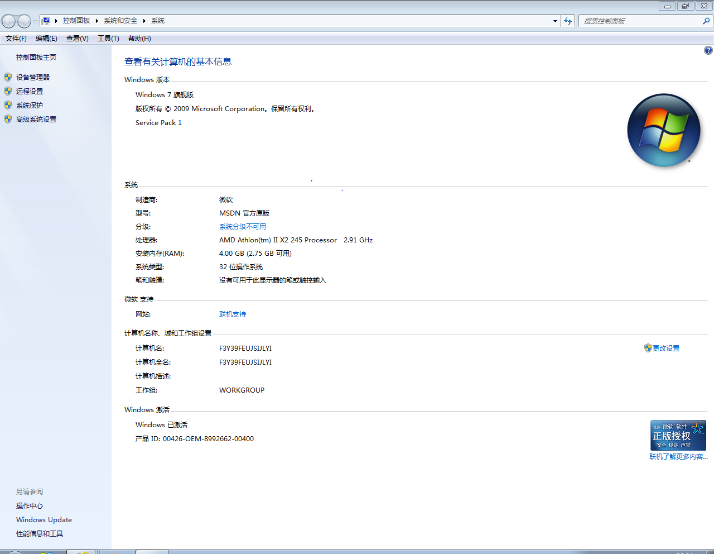Click shield icon beside 远程设置
Viewport: 714px width, 554px height.
pyautogui.click(x=8, y=91)
